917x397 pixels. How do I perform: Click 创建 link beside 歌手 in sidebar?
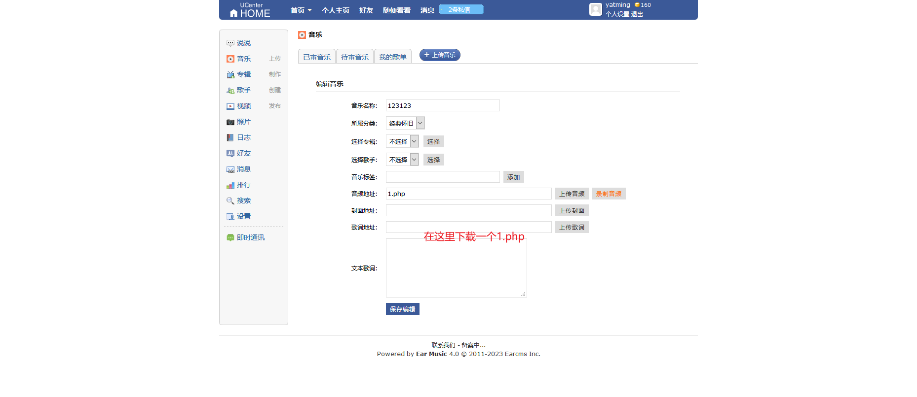click(275, 90)
